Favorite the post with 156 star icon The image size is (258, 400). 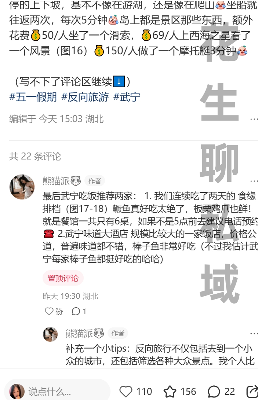(170, 392)
